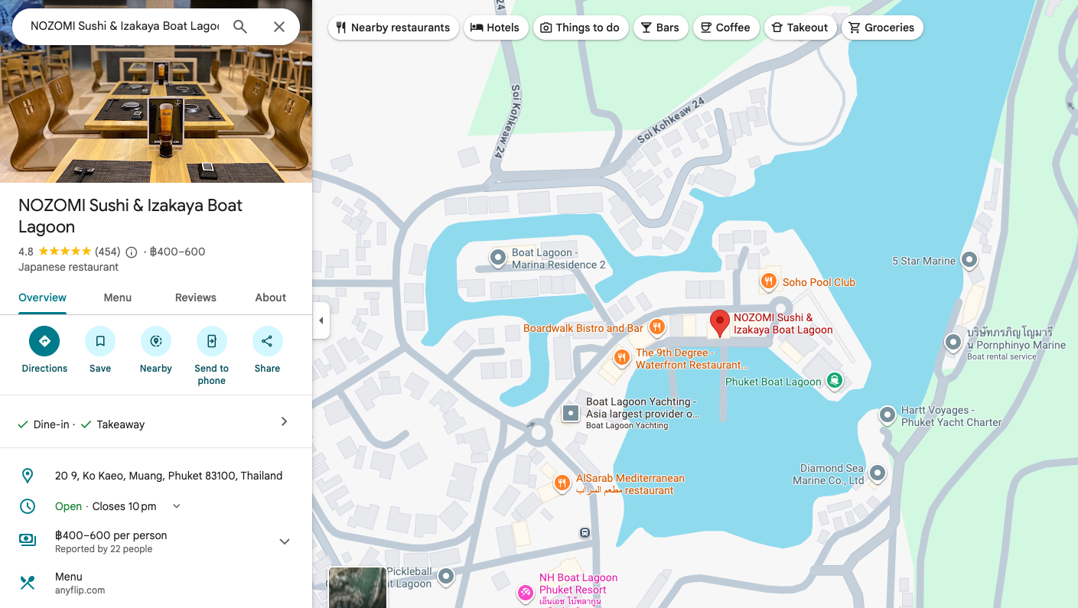Image resolution: width=1078 pixels, height=608 pixels.
Task: Click Diamond Sea Marine Co. marker
Action: [878, 473]
